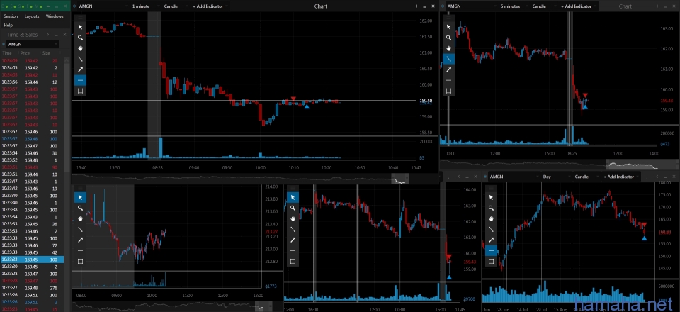Image resolution: width=680 pixels, height=312 pixels.
Task: Select the zoom tool in the Day chart
Action: click(x=491, y=208)
